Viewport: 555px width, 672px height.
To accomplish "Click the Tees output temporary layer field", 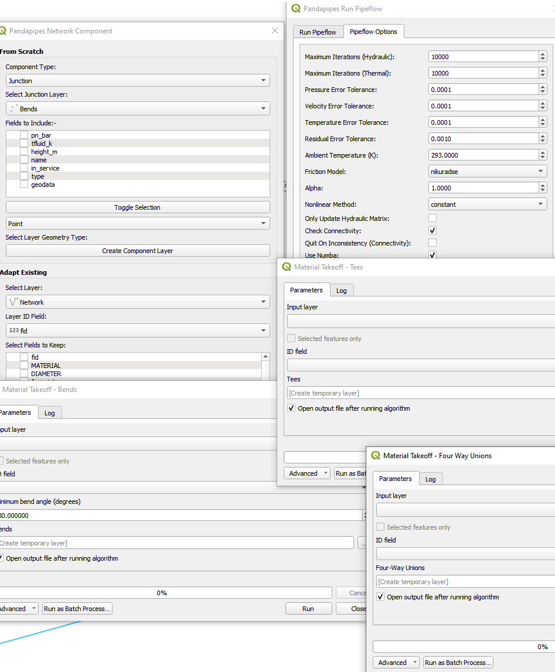I will (421, 393).
